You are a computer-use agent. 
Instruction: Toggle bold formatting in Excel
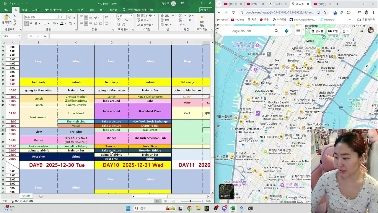[27, 23]
